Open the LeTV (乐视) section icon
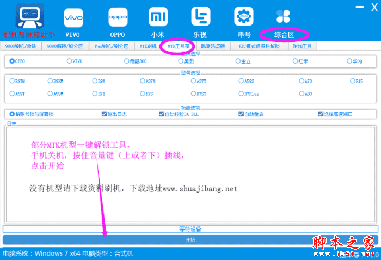Screen dimensions: 381x260 (200, 16)
